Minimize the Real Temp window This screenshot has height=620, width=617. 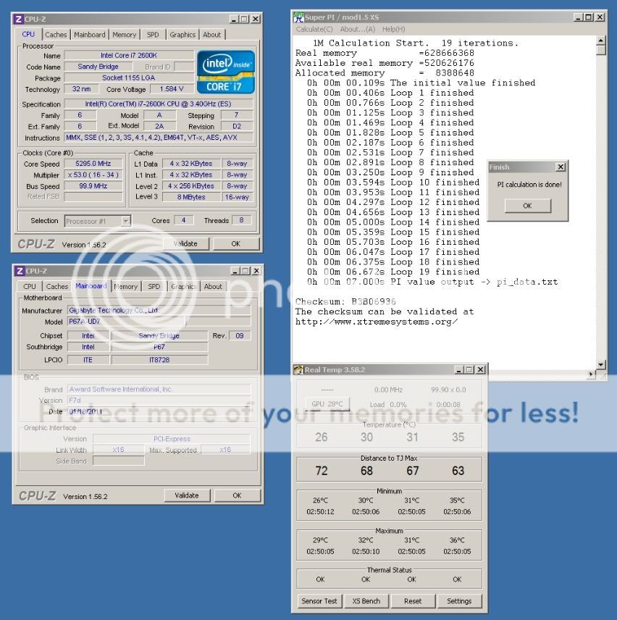pos(459,369)
